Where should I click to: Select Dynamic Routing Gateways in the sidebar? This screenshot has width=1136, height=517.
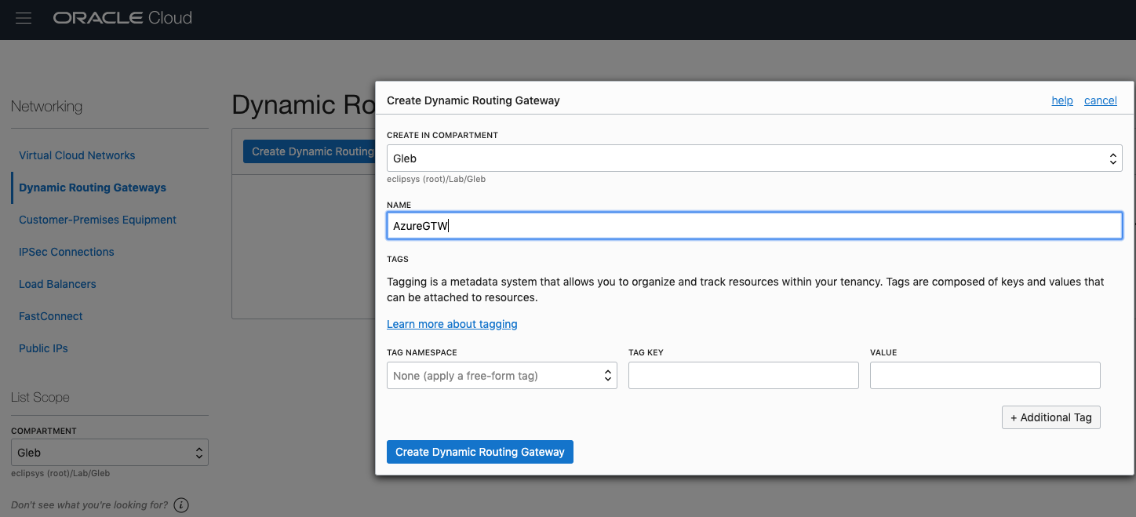pos(92,188)
